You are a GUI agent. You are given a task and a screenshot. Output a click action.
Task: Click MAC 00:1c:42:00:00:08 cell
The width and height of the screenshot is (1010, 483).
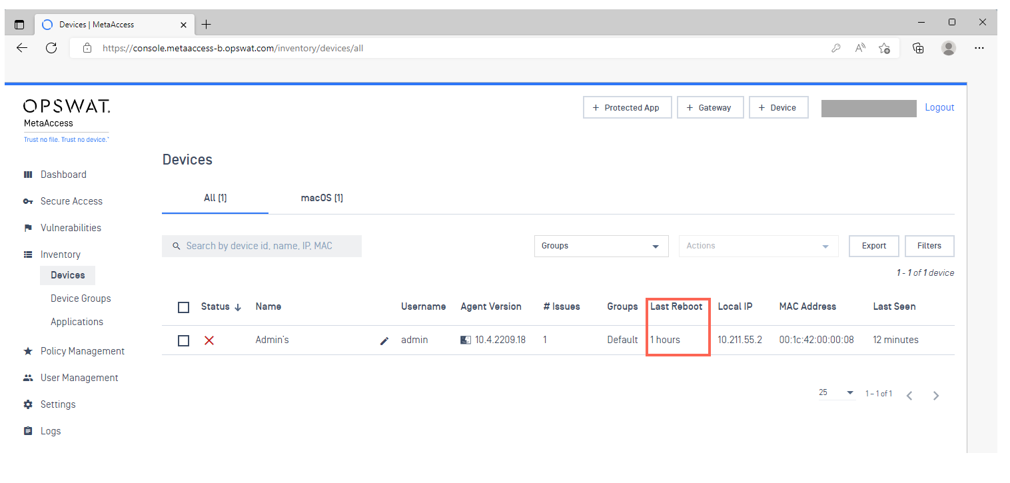[816, 340]
